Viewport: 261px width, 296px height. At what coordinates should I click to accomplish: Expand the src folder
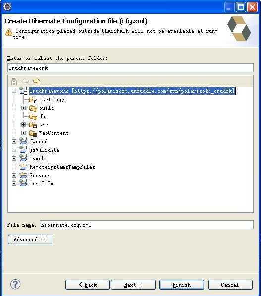coord(23,124)
